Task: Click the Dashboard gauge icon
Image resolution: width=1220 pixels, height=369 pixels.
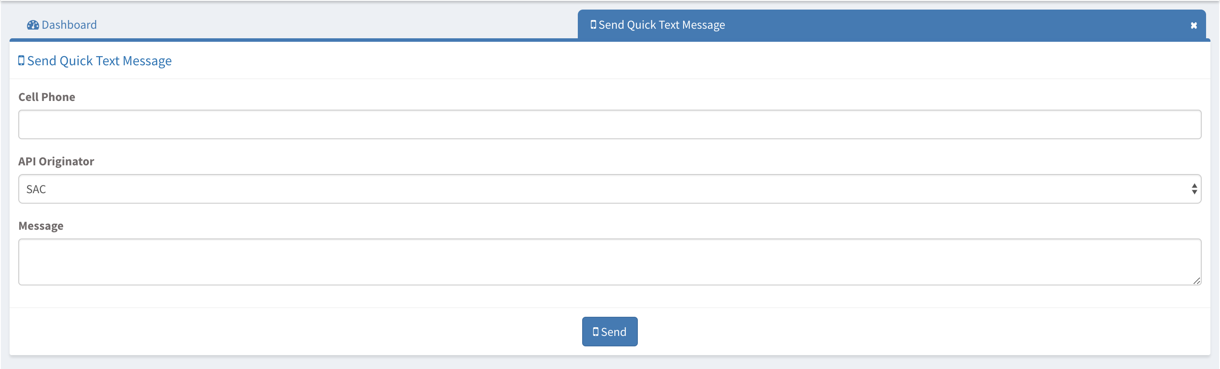Action: [x=33, y=25]
